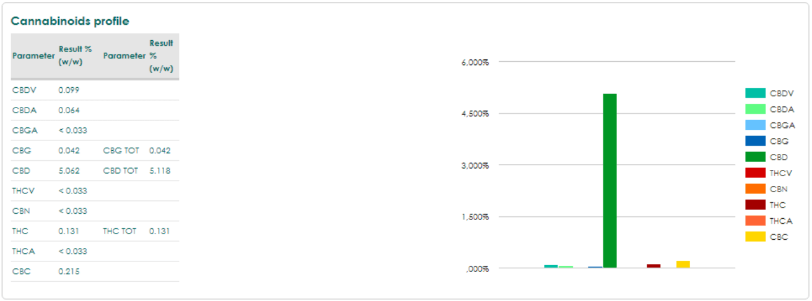Select the CBD row in the table
This screenshot has width=812, height=301.
[x=95, y=171]
